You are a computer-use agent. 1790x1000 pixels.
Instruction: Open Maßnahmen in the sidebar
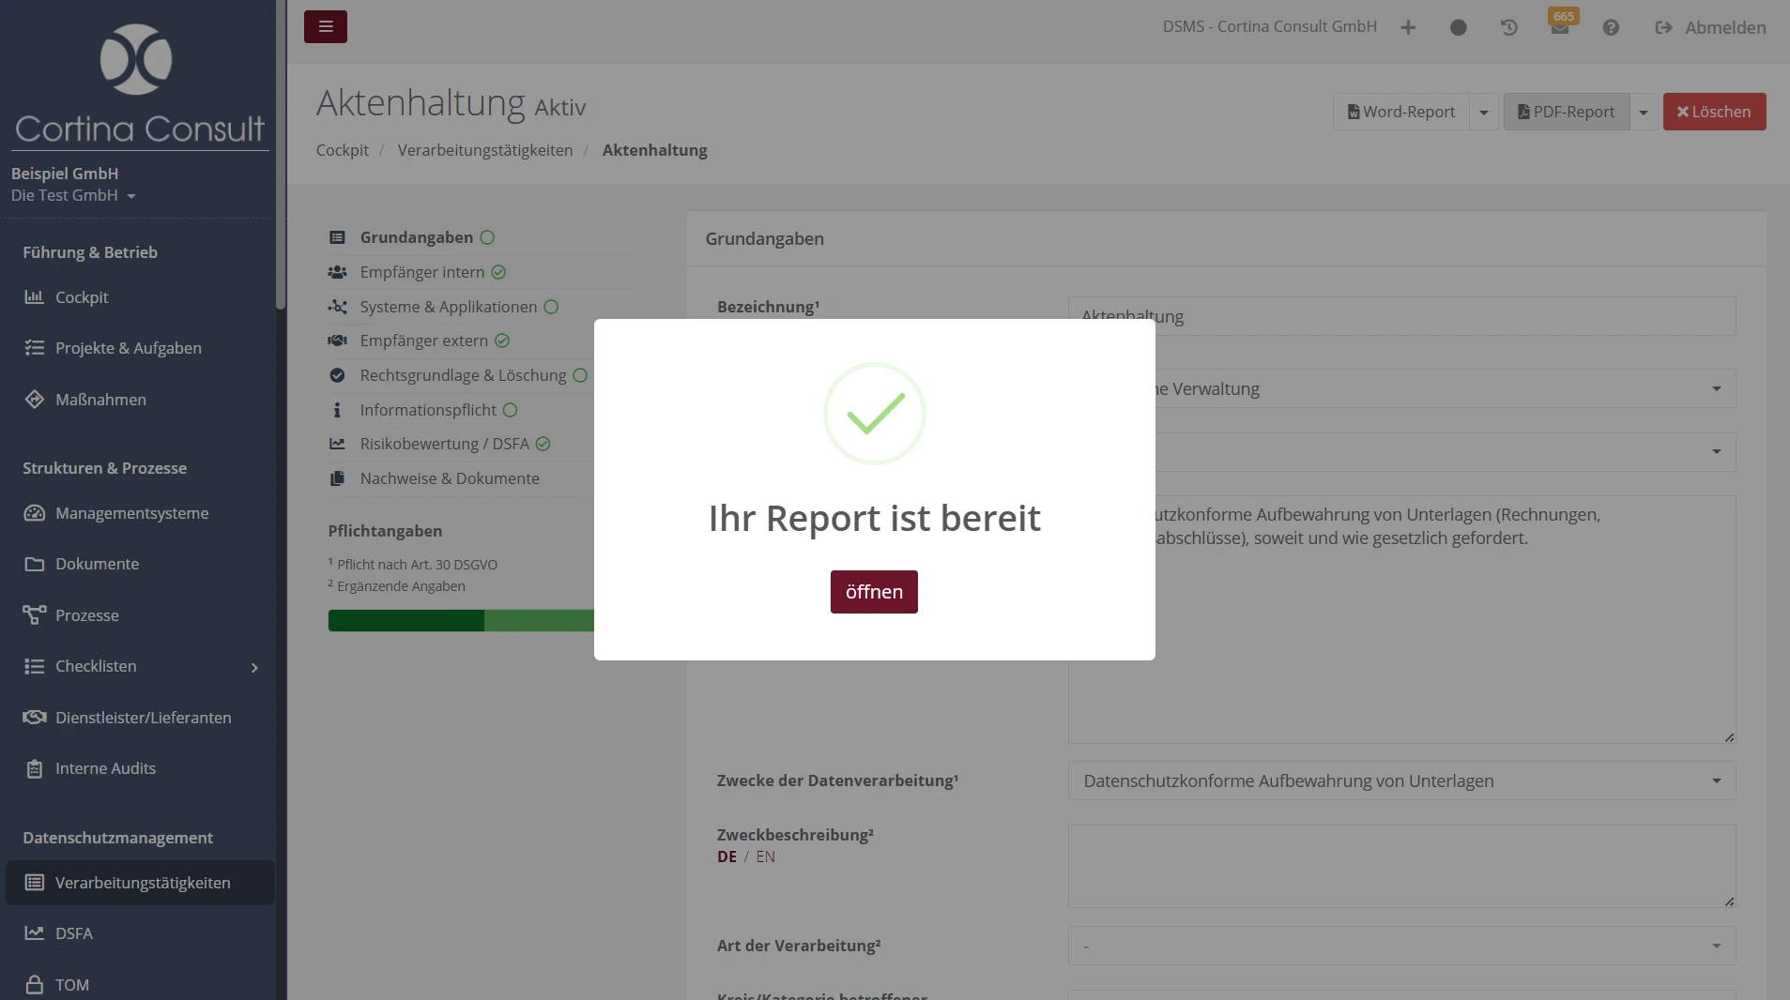(x=100, y=400)
